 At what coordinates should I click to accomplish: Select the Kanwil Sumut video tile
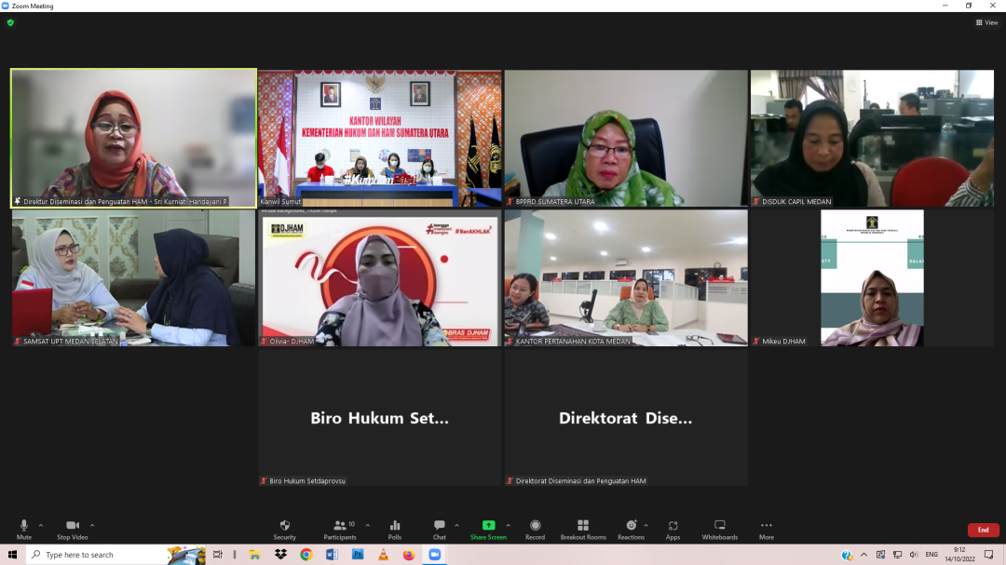[x=379, y=138]
